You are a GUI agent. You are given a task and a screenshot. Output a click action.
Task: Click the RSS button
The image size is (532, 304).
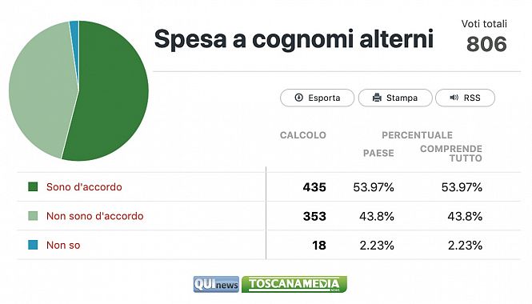tap(465, 98)
